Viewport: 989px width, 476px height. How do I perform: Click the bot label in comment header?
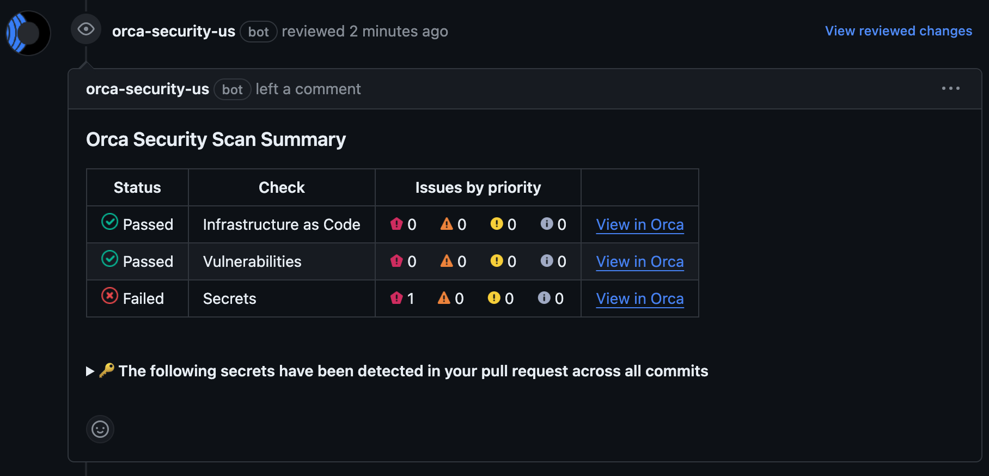pos(233,89)
